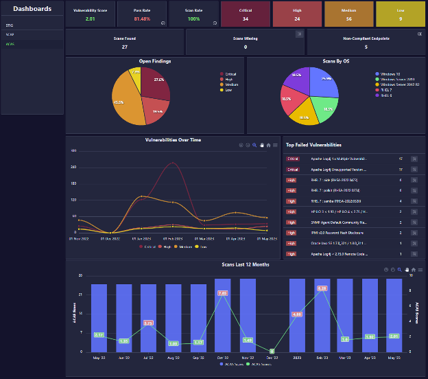428x379 pixels.
Task: Click the Medium count tile showing 56
Action: click(x=348, y=14)
